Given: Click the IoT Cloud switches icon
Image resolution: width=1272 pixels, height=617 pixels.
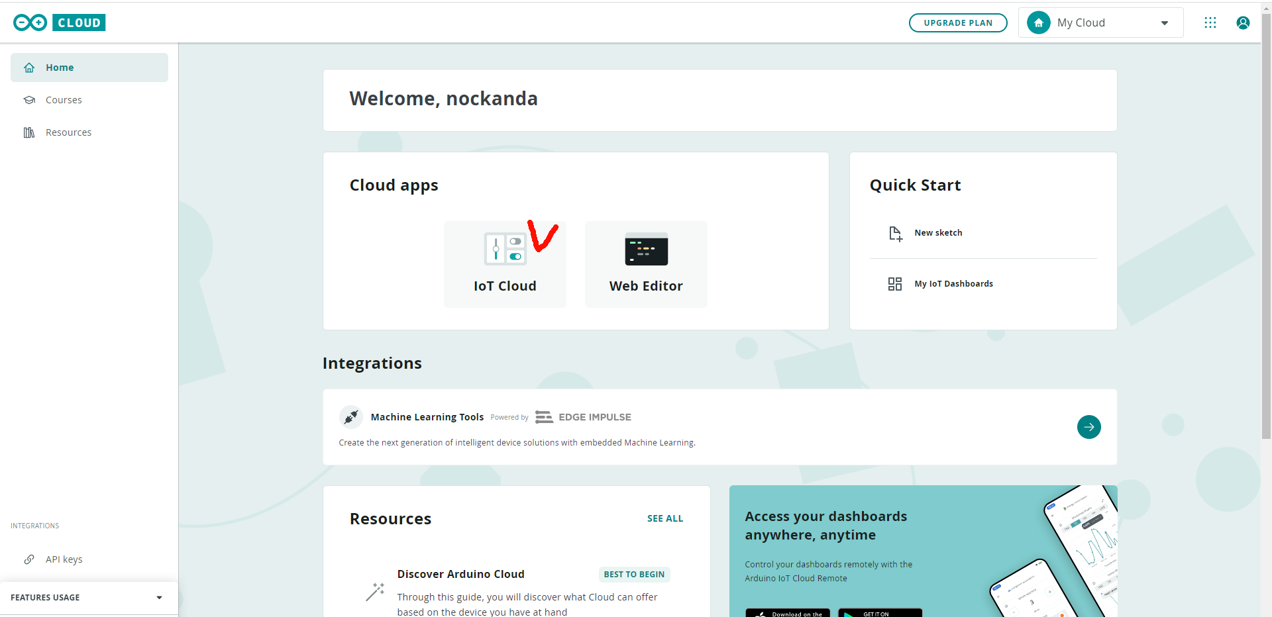Looking at the screenshot, I should click(x=505, y=249).
